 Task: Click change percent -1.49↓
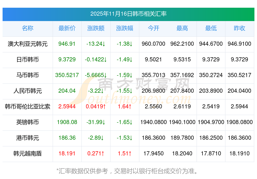click(x=125, y=59)
